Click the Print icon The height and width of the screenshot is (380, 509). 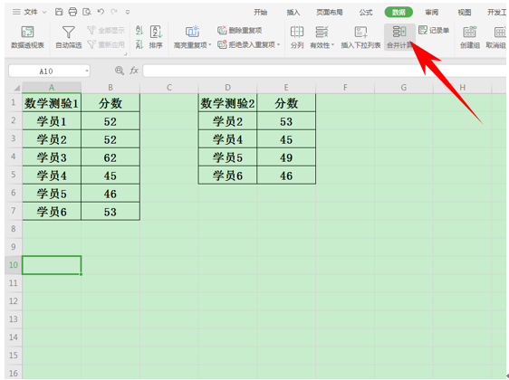(72, 12)
